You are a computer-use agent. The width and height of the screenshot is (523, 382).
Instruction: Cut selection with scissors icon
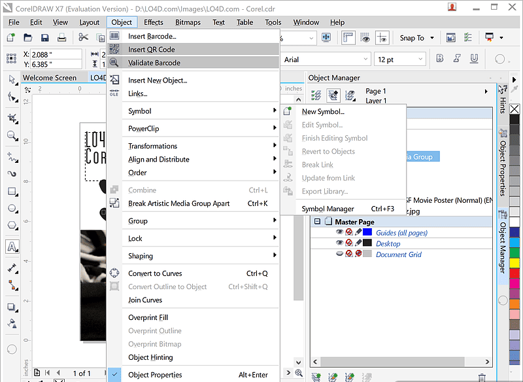84,37
